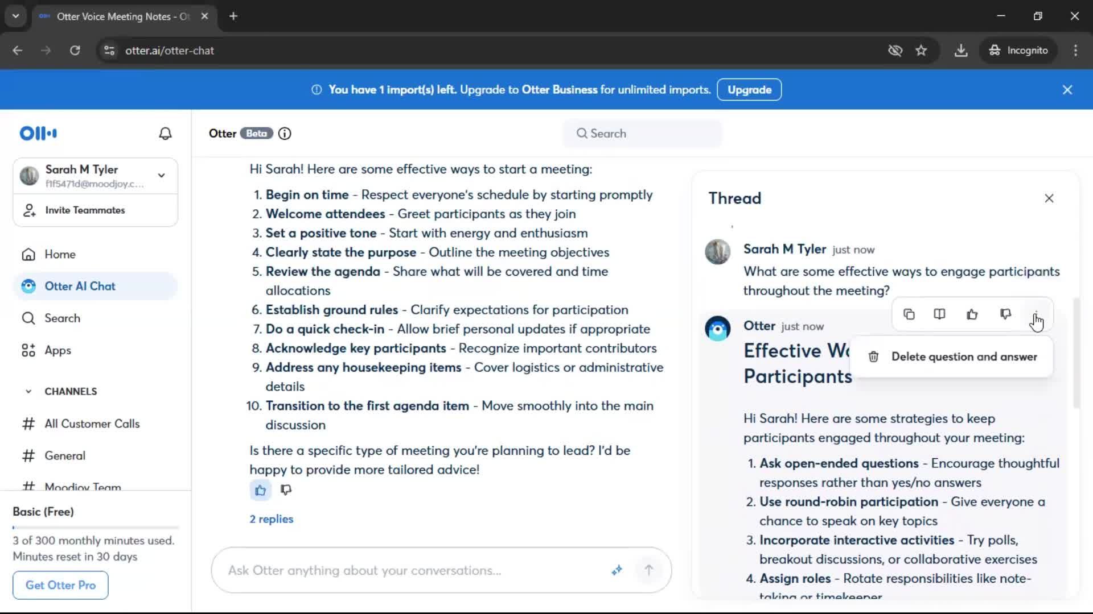
Task: Click Sarah's avatar in the thread
Action: (717, 252)
